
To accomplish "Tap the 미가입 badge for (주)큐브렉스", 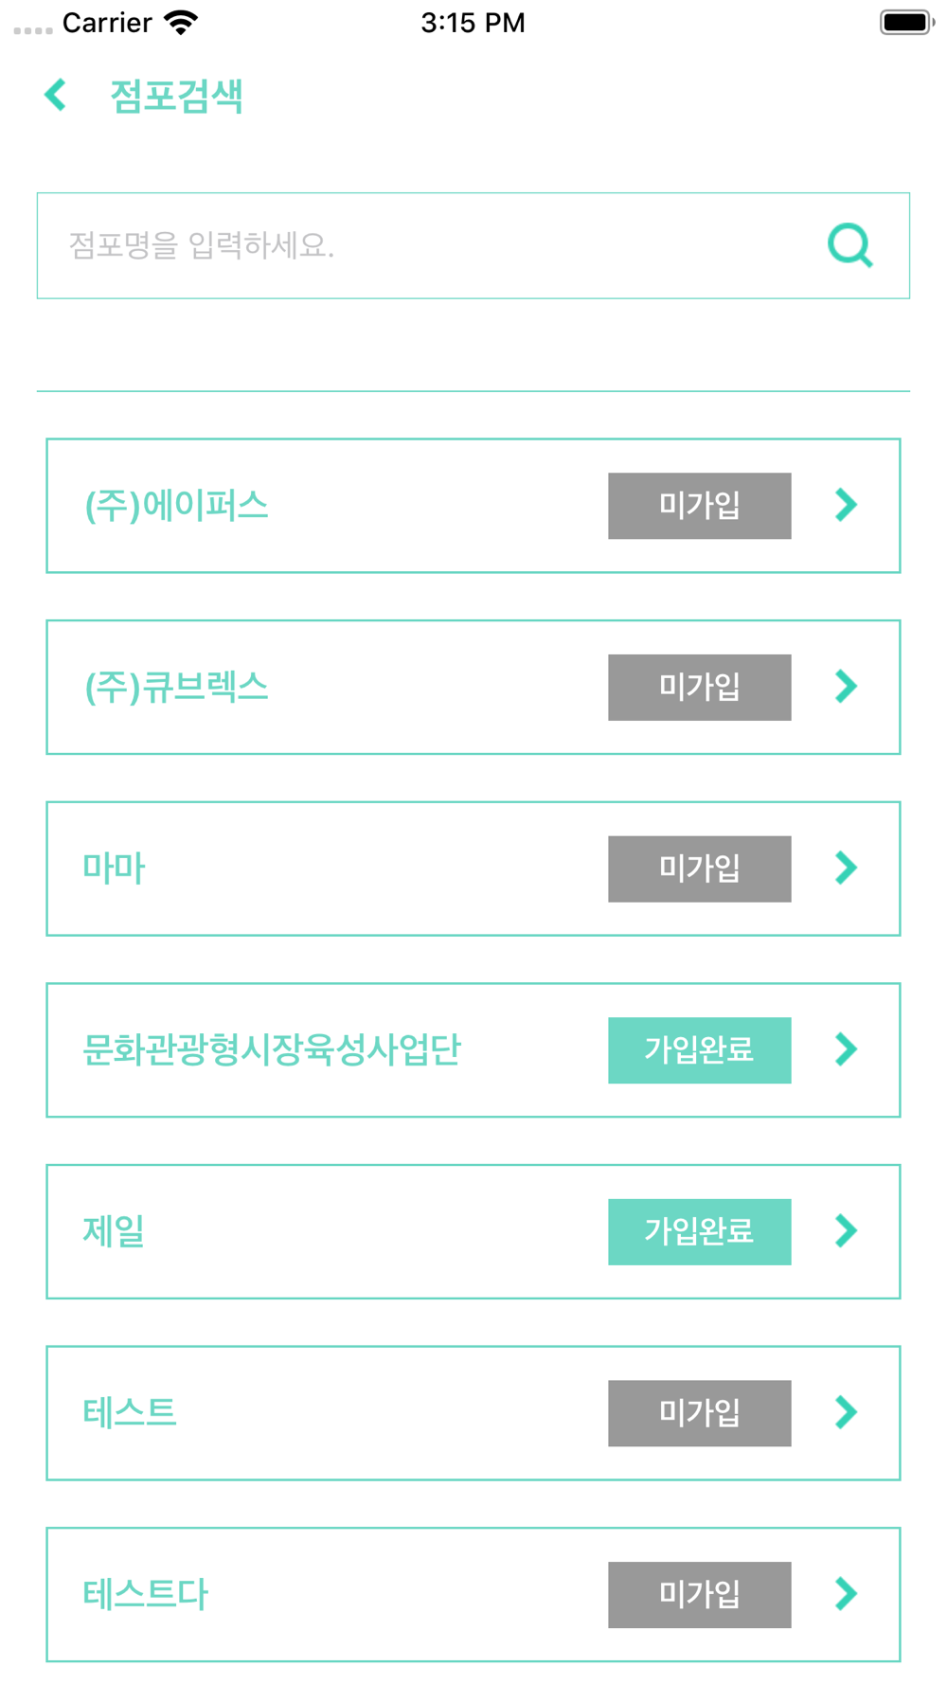I will coord(700,688).
